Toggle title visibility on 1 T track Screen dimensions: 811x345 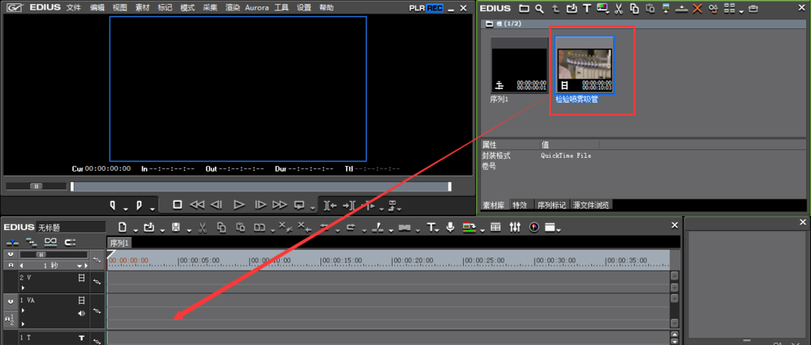pos(81,337)
